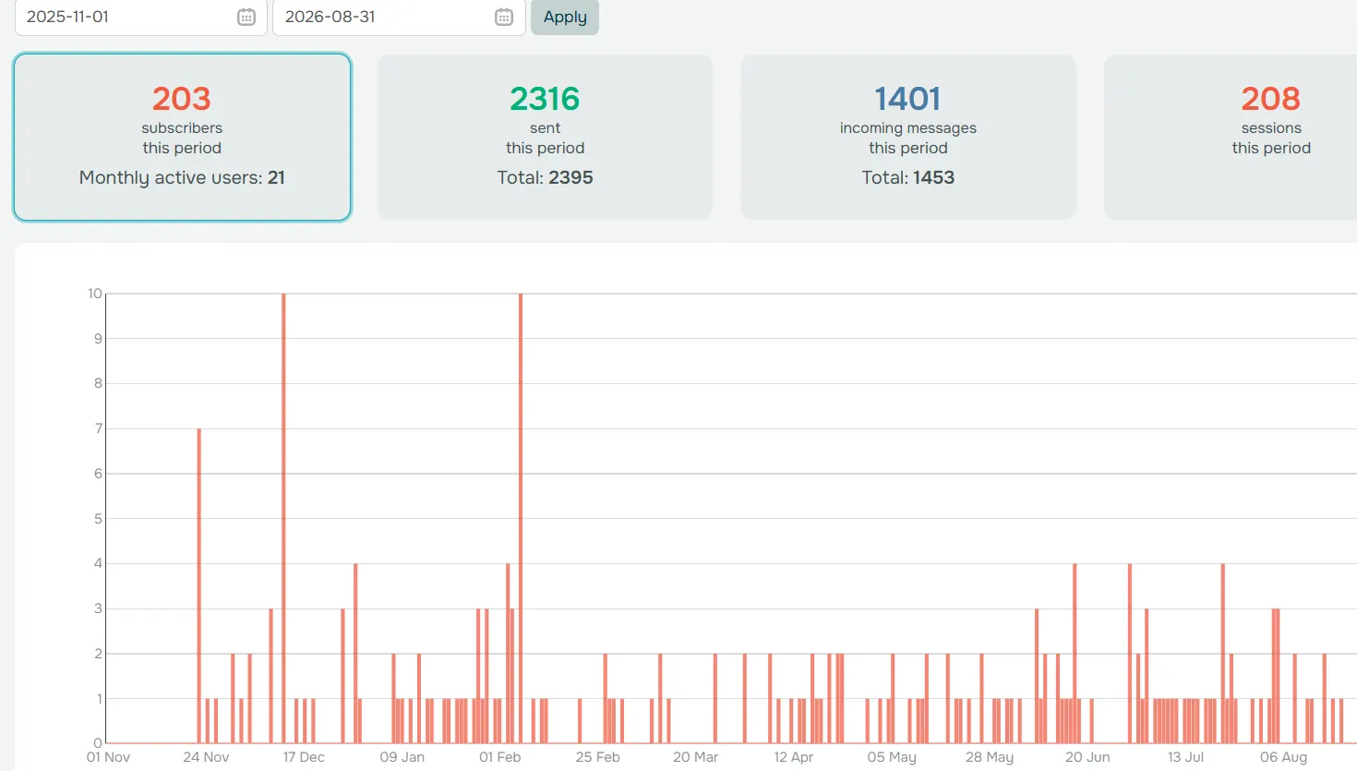The width and height of the screenshot is (1357, 771).
Task: Click the start date field 2025-11-01
Action: 141,17
